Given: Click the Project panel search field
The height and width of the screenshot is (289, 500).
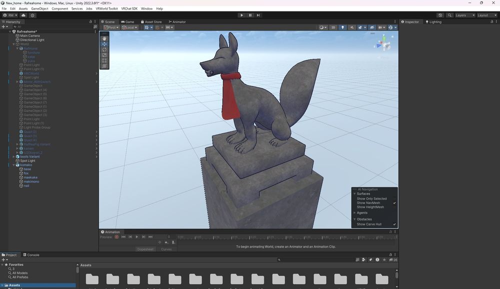Looking at the screenshot, I should (x=316, y=260).
